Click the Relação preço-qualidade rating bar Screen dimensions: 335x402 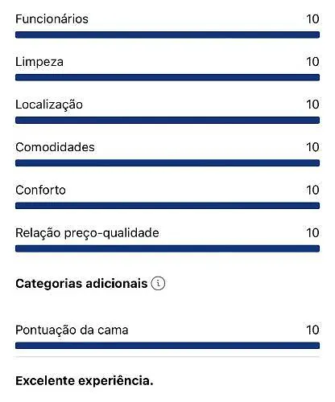(x=167, y=248)
